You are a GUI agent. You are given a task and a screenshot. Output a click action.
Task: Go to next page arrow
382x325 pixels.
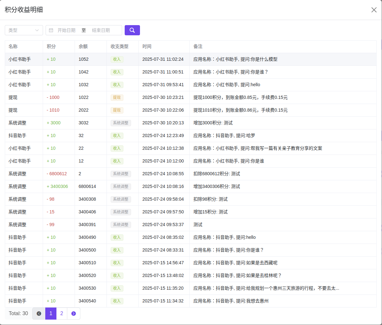coord(74,314)
